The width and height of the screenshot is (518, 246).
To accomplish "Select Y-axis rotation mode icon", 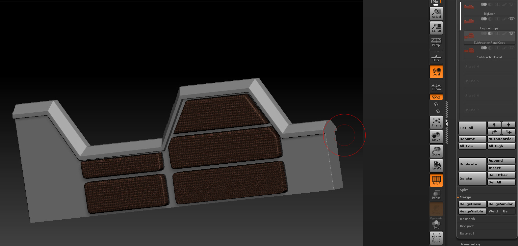I will pyautogui.click(x=436, y=104).
